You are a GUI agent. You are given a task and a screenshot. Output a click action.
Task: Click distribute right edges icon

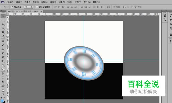pyautogui.click(x=102, y=7)
